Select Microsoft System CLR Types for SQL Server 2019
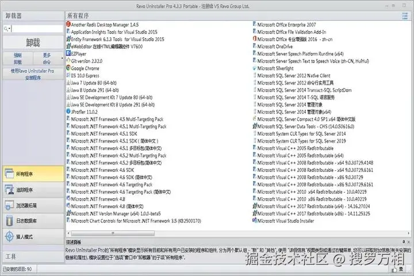This screenshot has height=276, width=414. pos(301,141)
